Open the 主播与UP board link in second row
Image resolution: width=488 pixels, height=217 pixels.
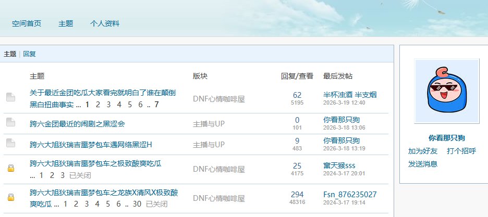click(x=209, y=124)
